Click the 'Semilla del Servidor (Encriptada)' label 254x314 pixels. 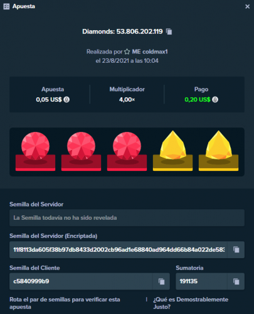53,236
